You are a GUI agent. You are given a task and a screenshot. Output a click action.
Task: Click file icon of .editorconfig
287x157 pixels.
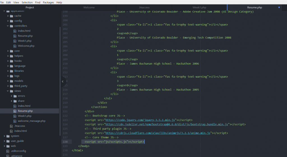coord(8,151)
